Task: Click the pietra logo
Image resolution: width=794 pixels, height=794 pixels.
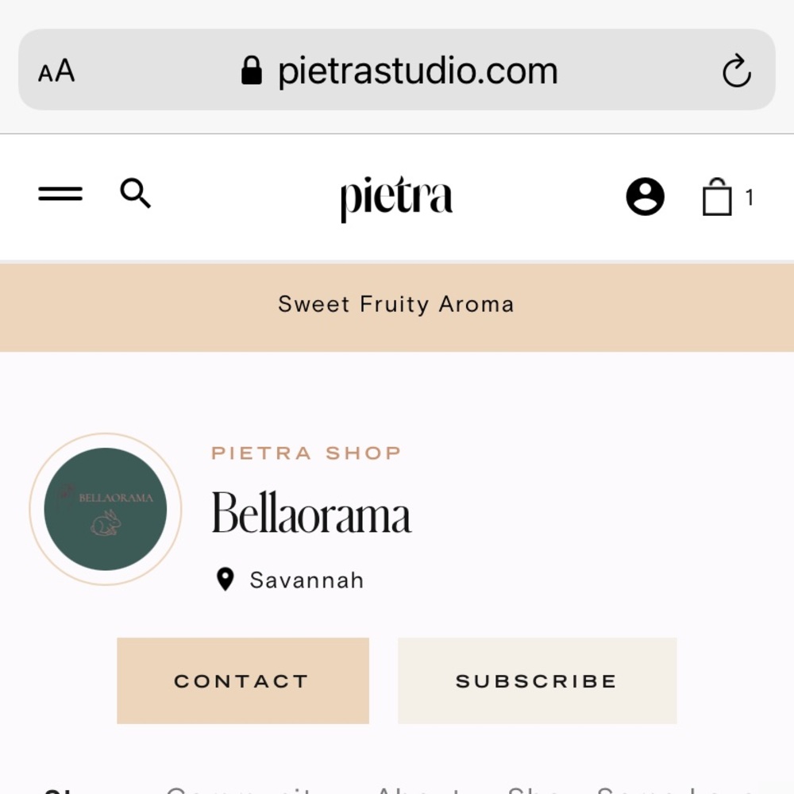Action: click(396, 198)
